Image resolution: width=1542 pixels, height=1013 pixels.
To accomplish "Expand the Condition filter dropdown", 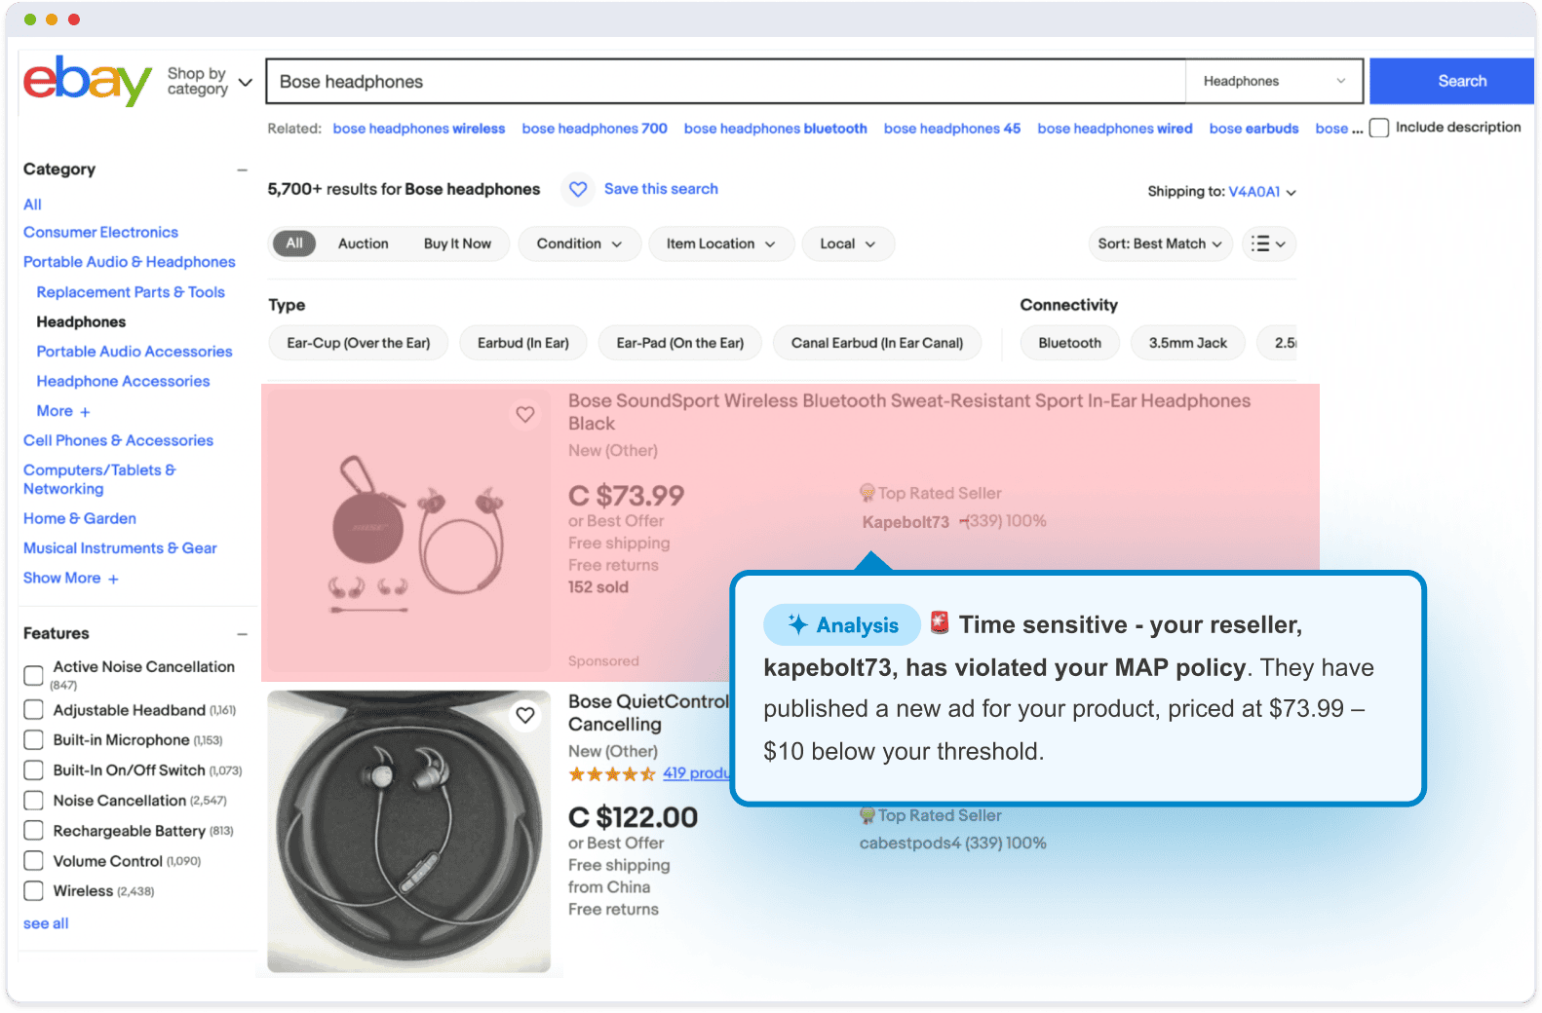I will pos(579,244).
